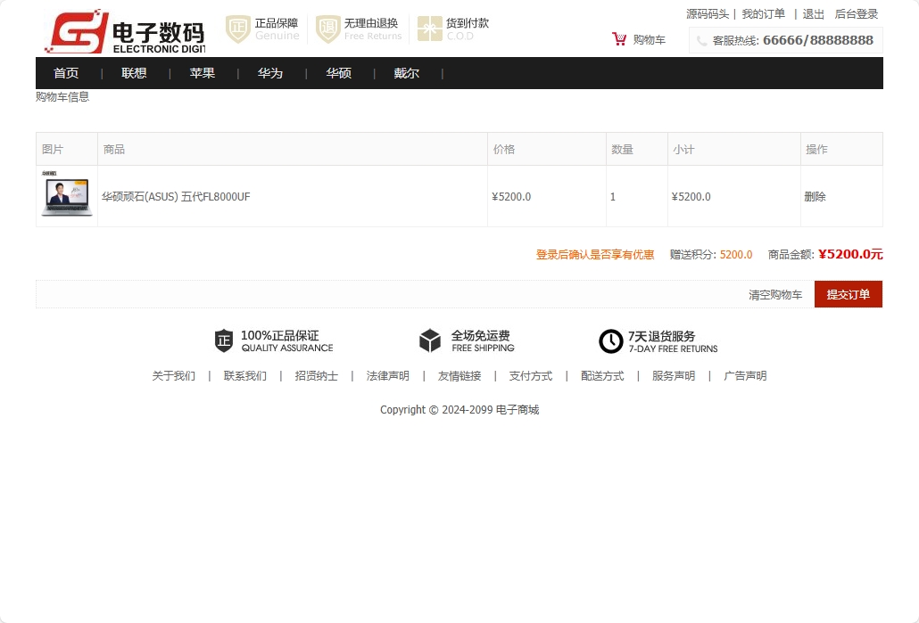The width and height of the screenshot is (919, 623).
Task: Click the 退出 logout link
Action: (x=813, y=14)
